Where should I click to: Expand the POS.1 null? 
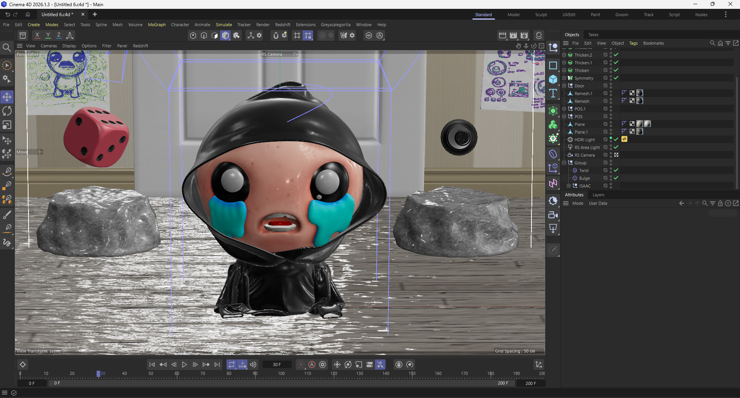pyautogui.click(x=564, y=109)
